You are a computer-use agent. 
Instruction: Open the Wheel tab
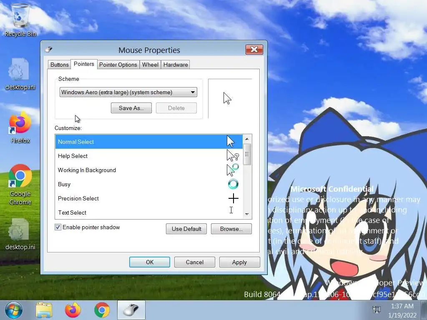tap(150, 65)
